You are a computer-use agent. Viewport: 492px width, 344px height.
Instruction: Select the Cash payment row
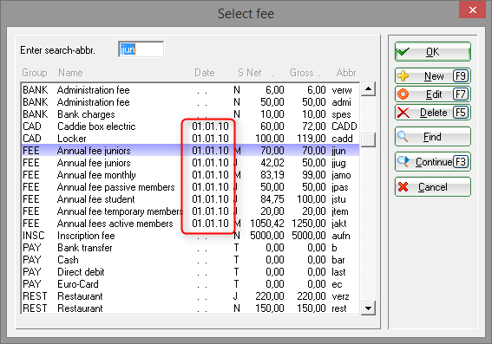click(x=190, y=260)
